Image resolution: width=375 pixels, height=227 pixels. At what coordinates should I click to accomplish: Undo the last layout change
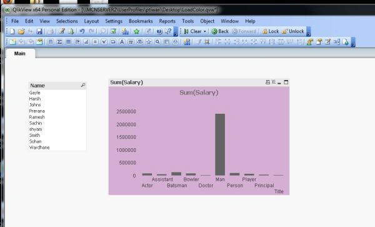point(82,31)
